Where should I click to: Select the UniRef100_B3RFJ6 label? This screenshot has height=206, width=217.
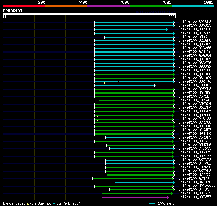coord(195,82)
